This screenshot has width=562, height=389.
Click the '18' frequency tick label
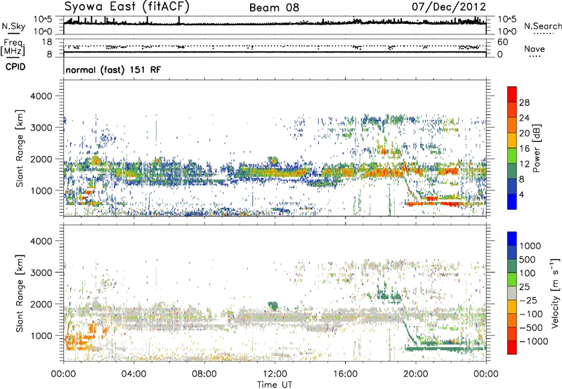(x=47, y=42)
